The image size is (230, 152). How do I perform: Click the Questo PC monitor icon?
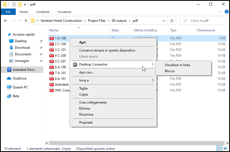(x=9, y=87)
